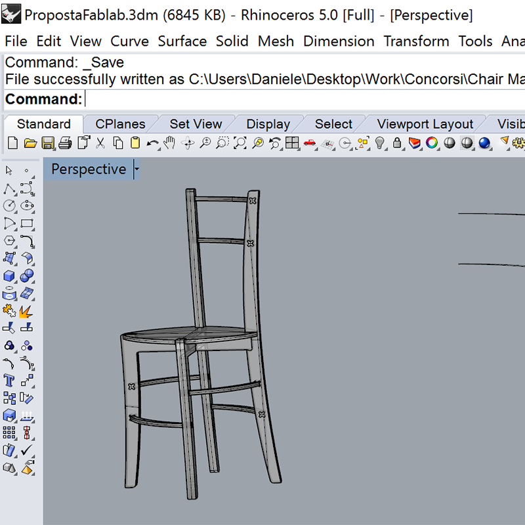
Task: Switch to the Display tab
Action: 268,124
